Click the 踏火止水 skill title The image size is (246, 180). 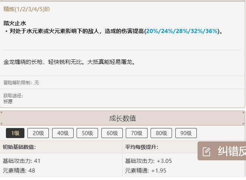tap(14, 23)
